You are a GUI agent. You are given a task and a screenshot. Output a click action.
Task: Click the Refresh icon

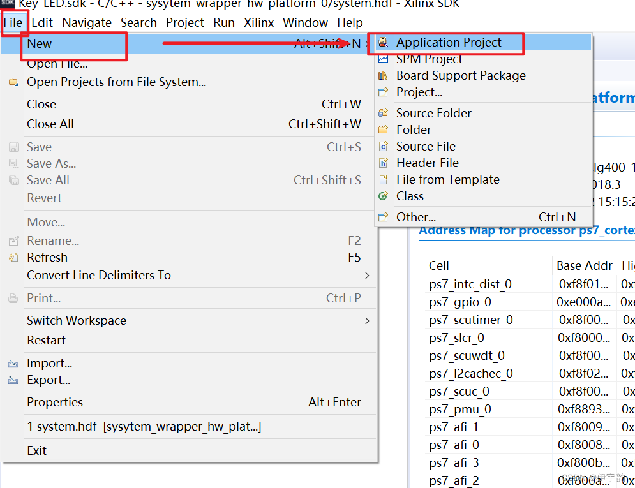tap(13, 258)
